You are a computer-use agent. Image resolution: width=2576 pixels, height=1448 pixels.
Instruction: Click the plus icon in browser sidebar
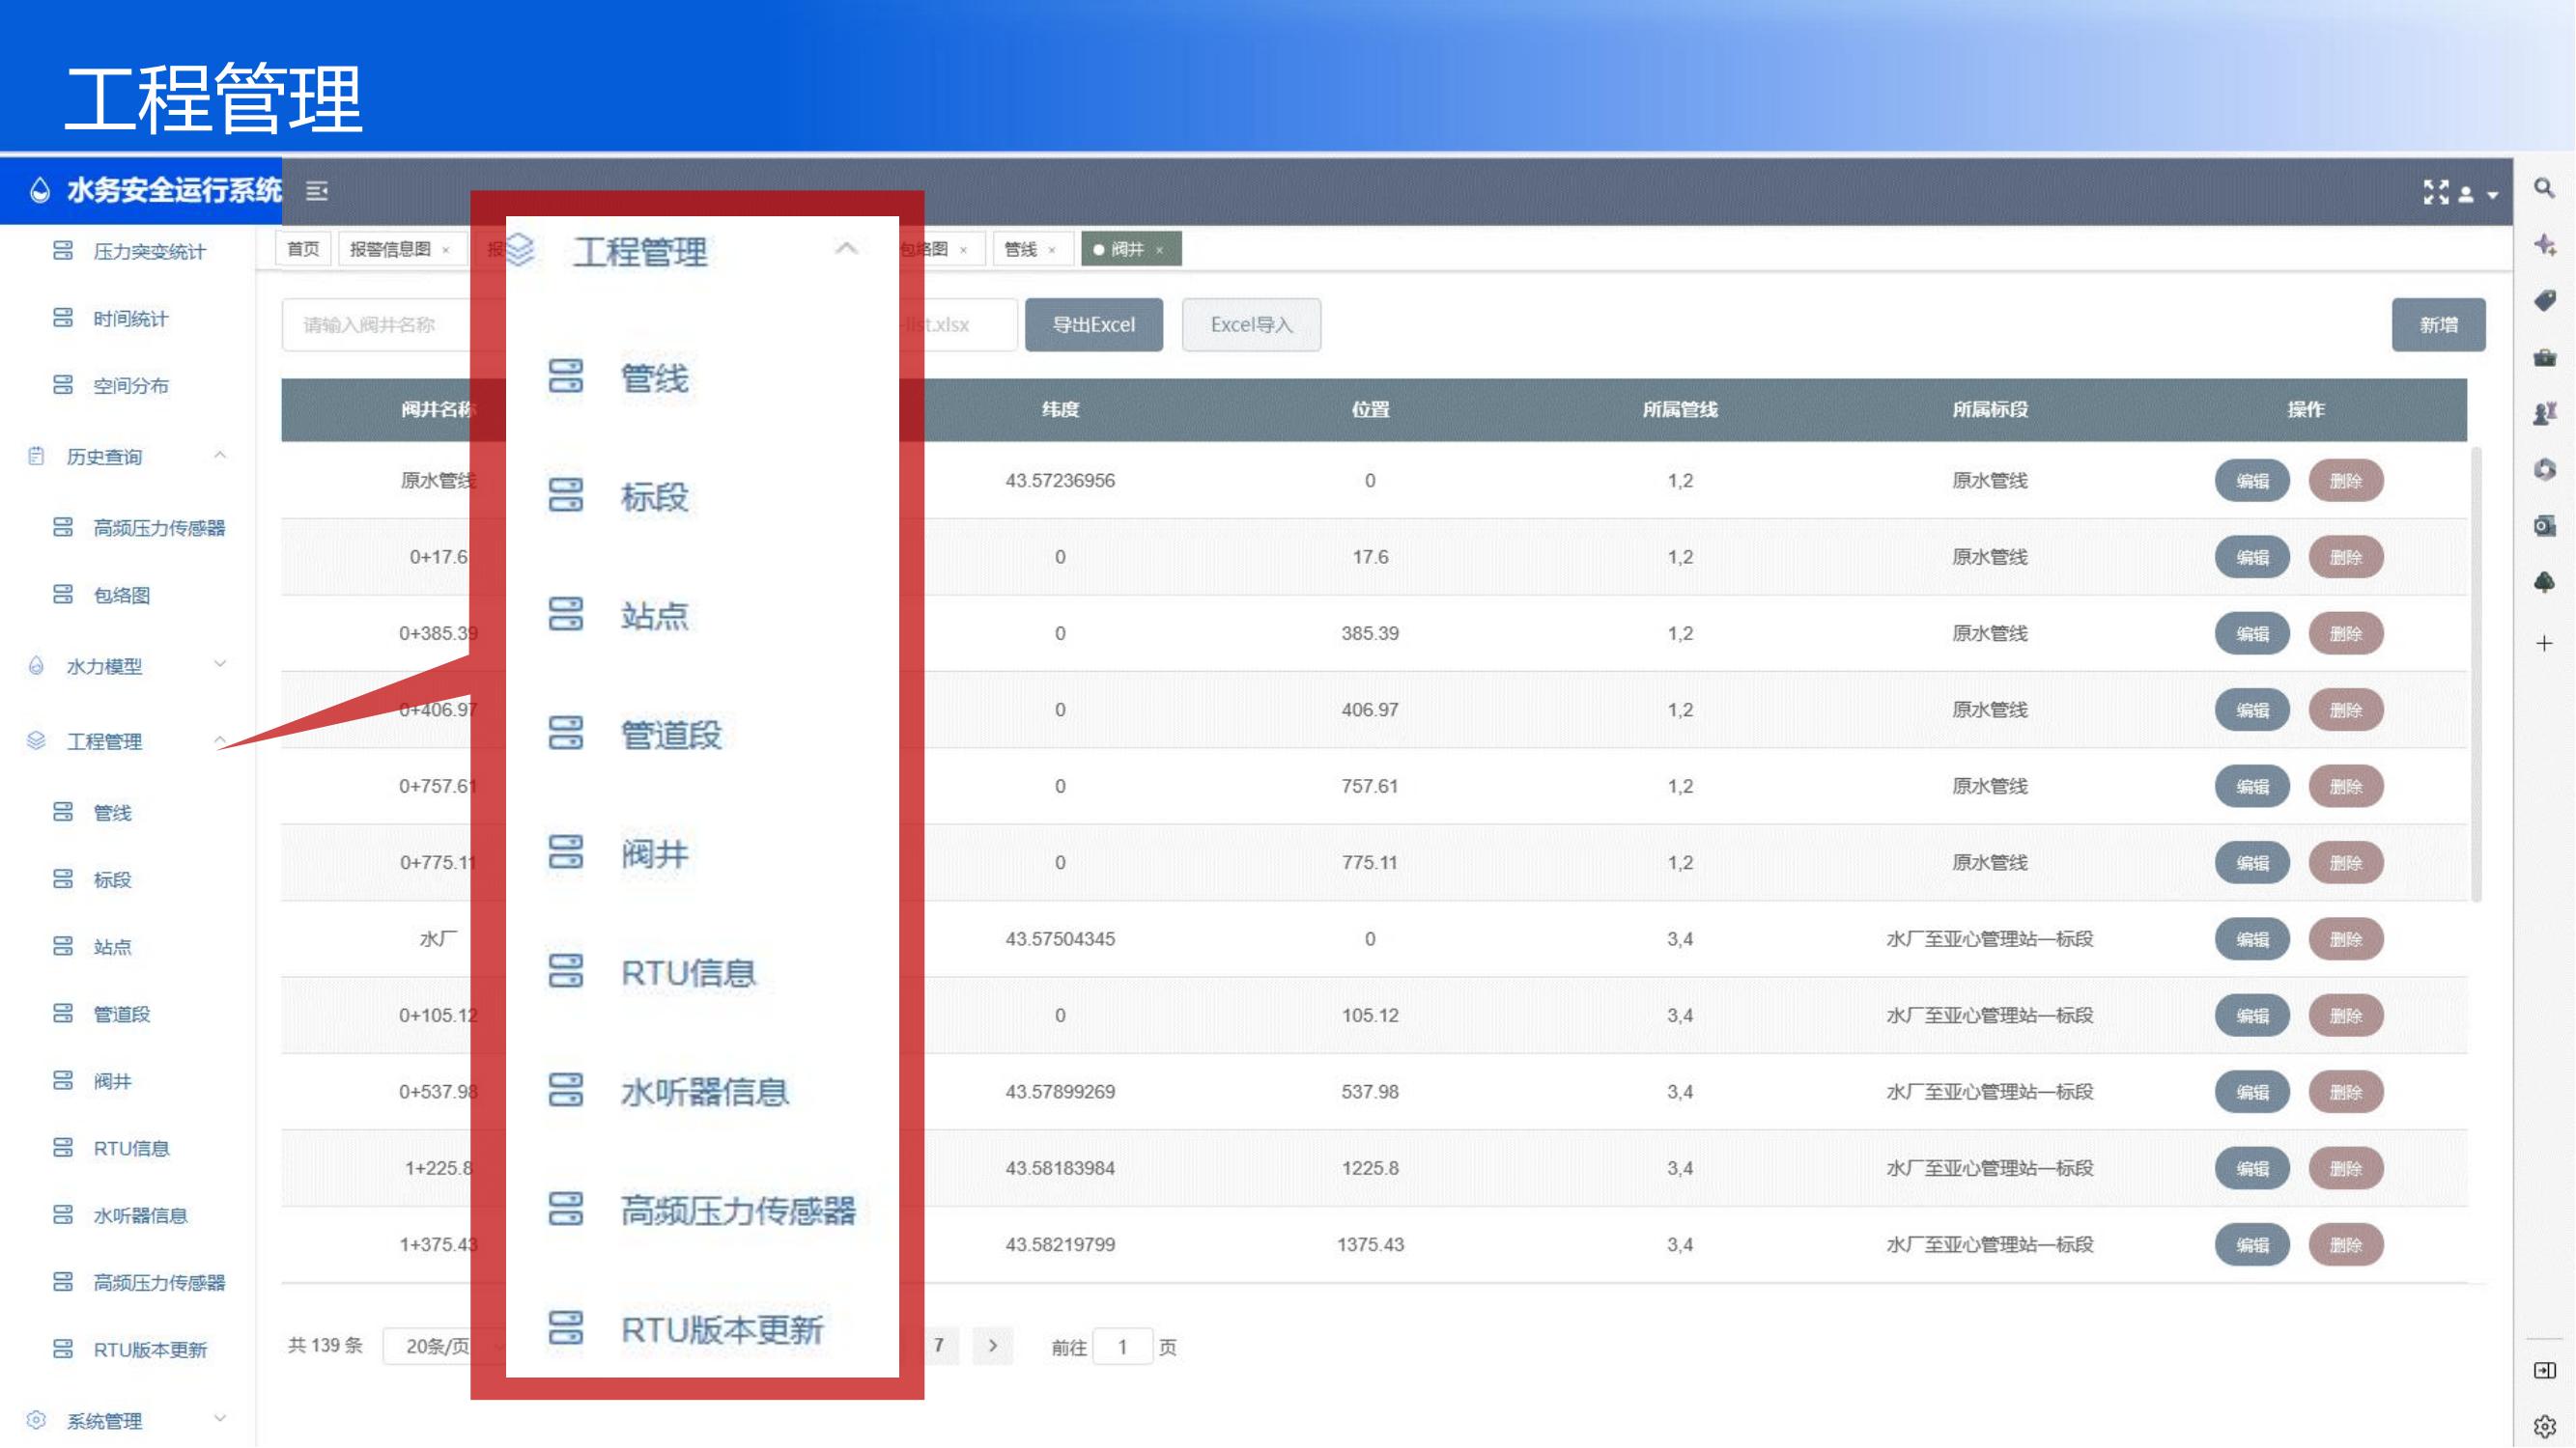(x=2544, y=644)
